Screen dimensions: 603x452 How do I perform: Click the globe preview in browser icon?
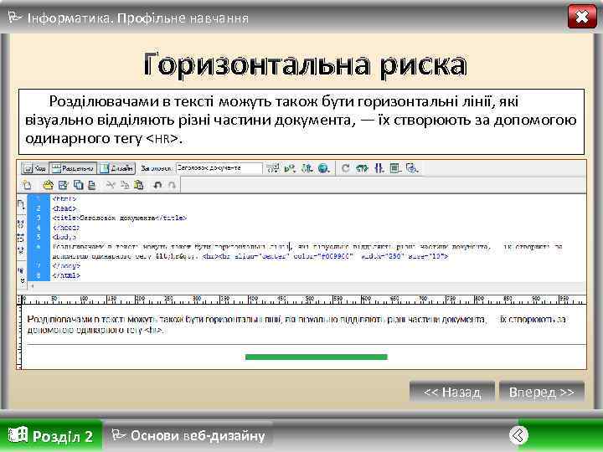pos(324,168)
